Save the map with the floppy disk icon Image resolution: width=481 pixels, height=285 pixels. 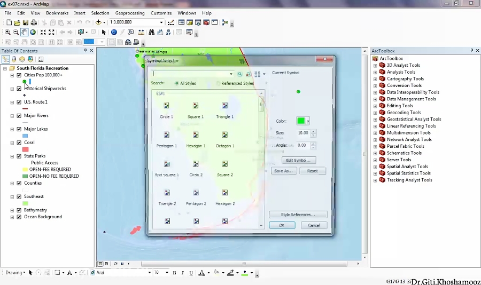(26, 22)
